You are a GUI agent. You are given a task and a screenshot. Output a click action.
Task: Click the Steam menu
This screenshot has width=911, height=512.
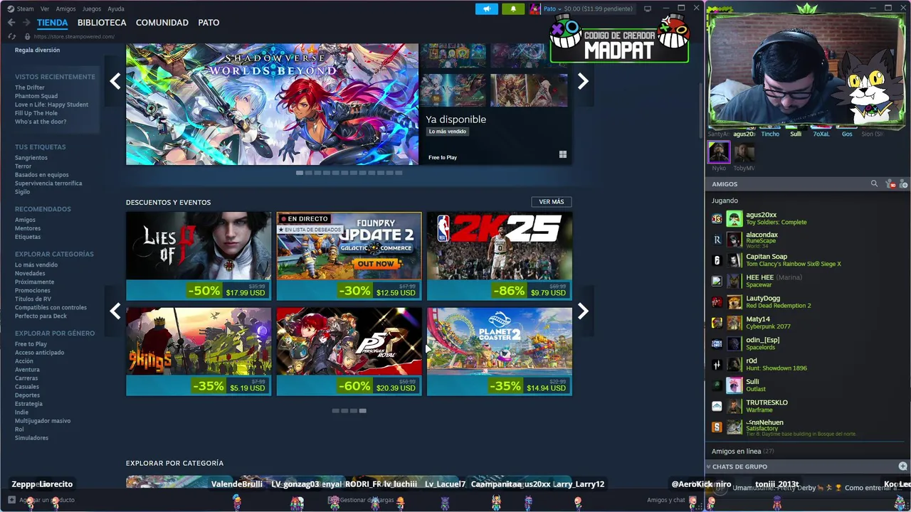point(25,9)
